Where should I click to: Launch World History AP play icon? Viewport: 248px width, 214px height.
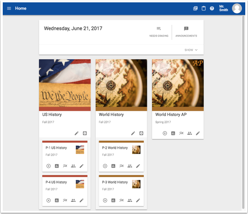tap(165, 133)
